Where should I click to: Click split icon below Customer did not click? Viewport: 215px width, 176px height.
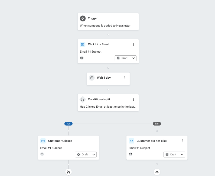pyautogui.click(x=157, y=172)
